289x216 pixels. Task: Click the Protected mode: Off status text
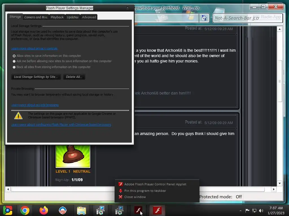[x=220, y=197]
